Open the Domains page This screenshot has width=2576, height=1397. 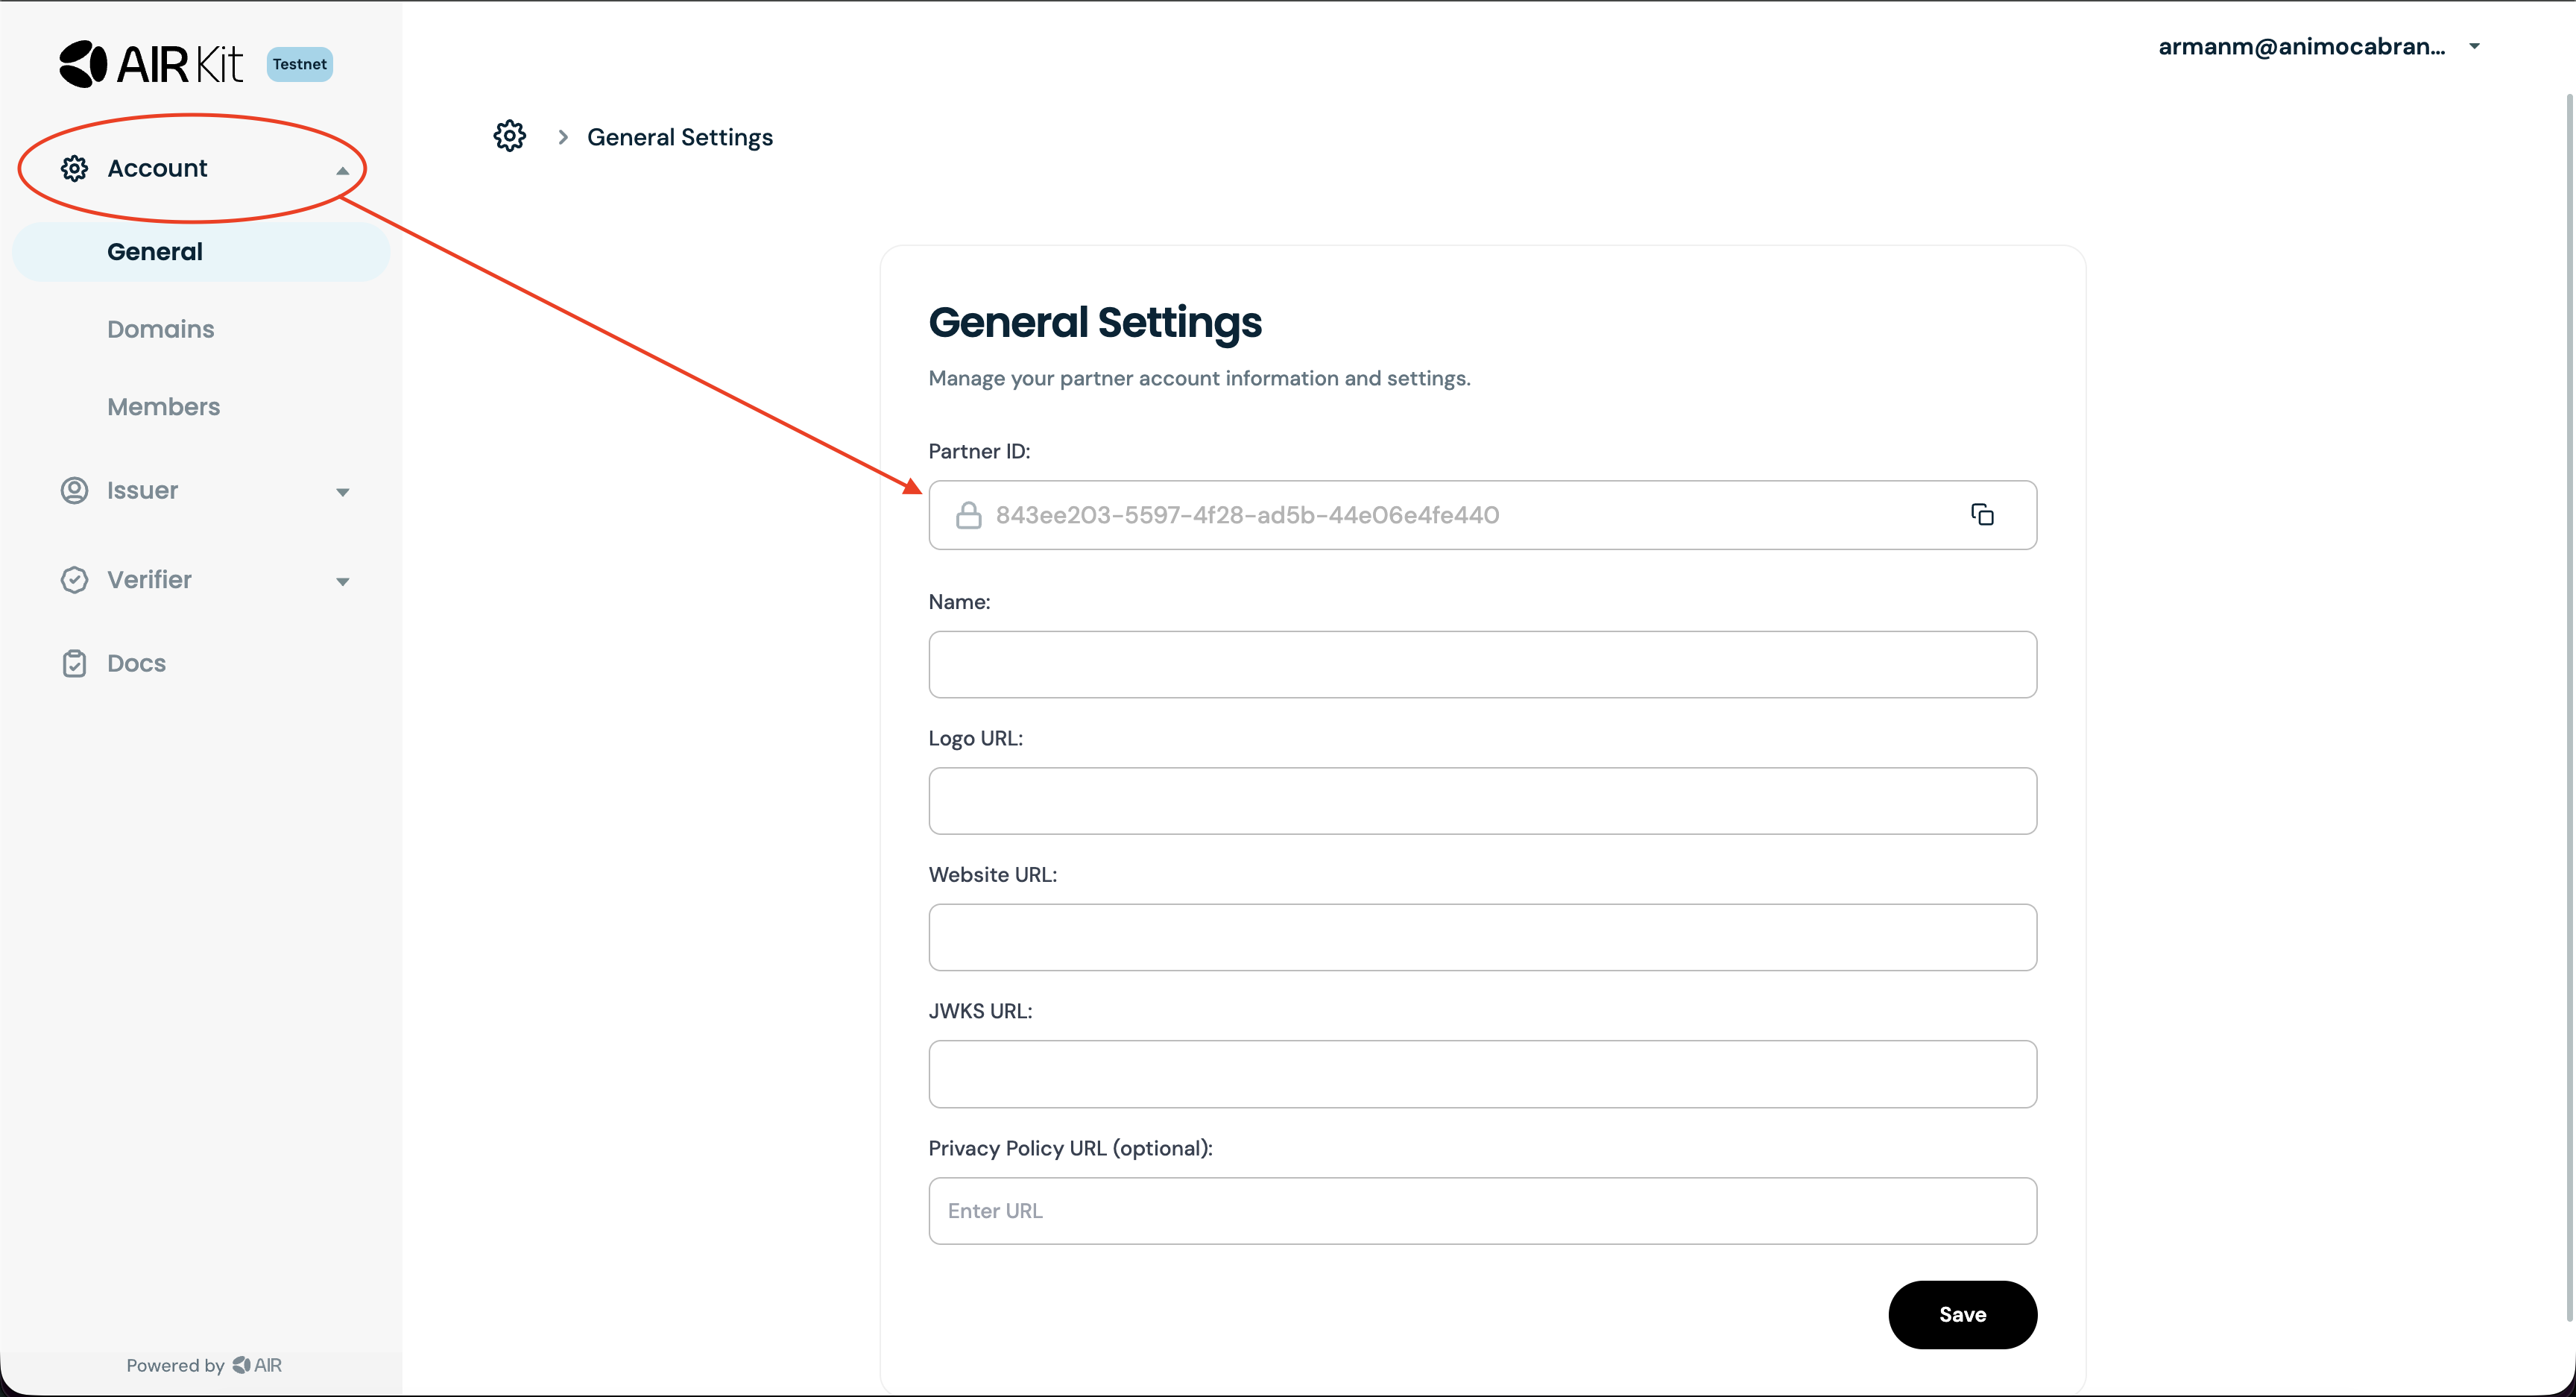[x=160, y=329]
